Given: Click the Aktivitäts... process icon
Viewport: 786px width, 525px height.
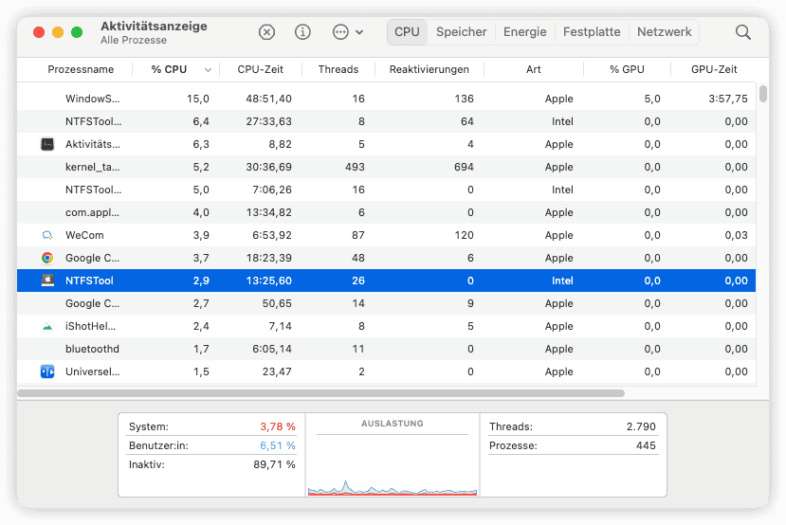Looking at the screenshot, I should [47, 144].
